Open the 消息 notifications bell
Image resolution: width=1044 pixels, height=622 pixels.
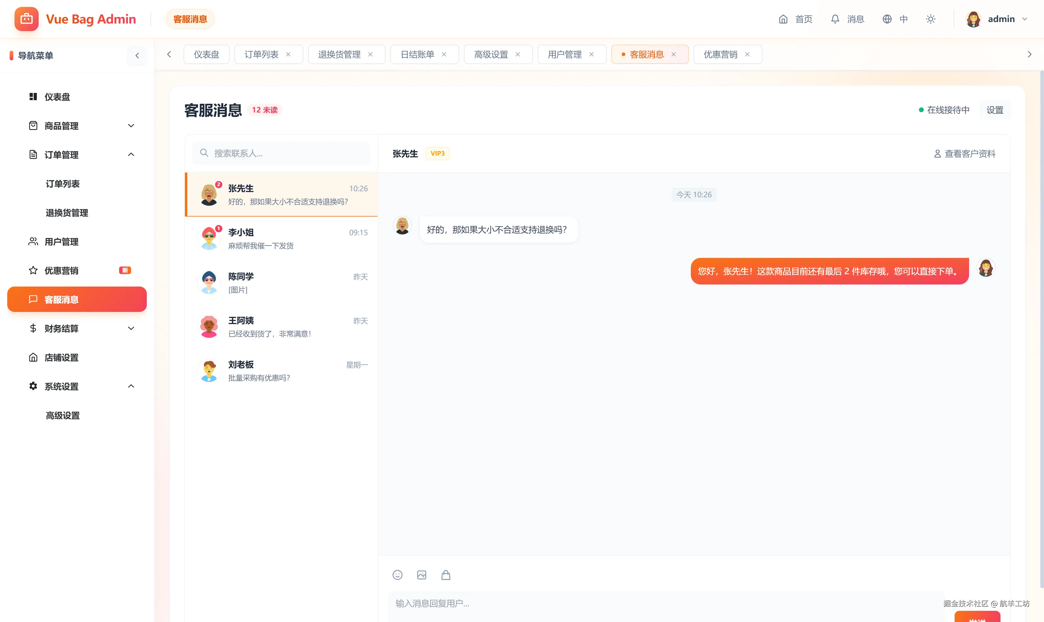pos(835,19)
